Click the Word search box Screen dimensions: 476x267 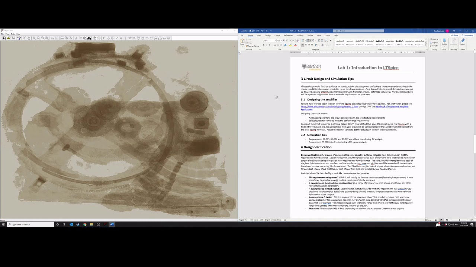point(358,31)
